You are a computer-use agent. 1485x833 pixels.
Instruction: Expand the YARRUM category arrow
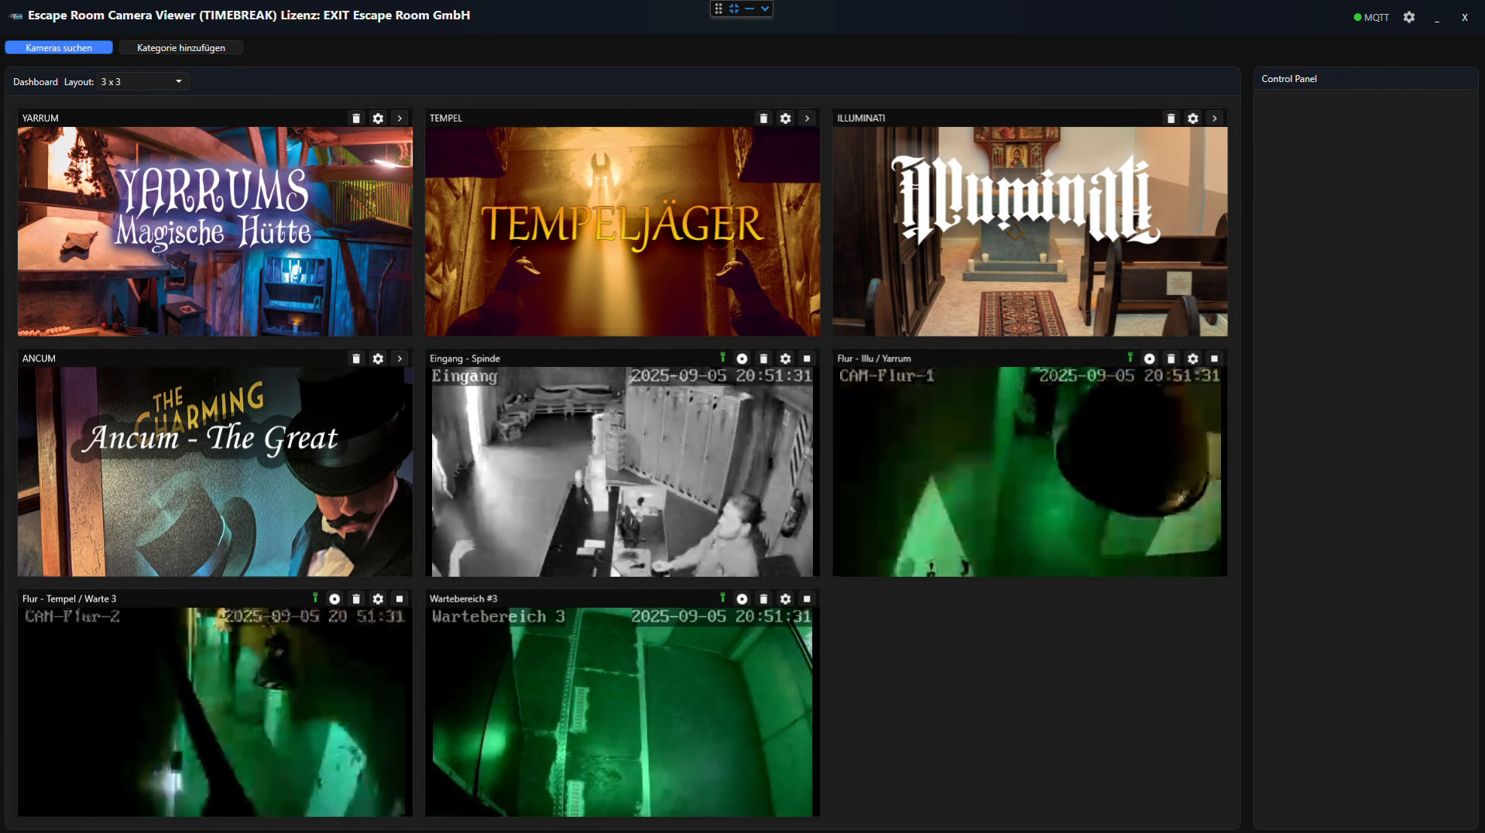tap(400, 118)
